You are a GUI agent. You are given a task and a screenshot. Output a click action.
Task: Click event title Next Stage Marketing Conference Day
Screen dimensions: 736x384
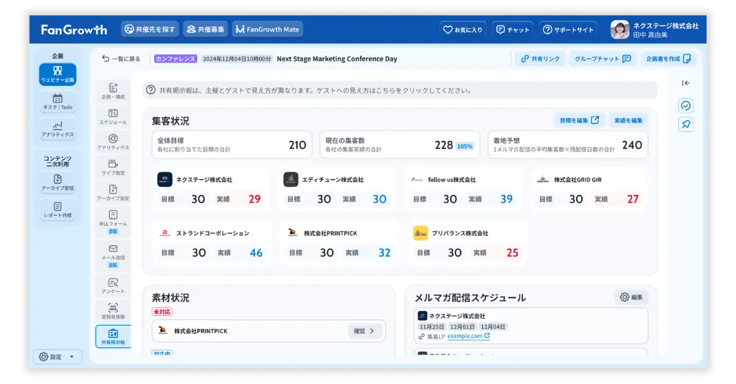pos(337,58)
